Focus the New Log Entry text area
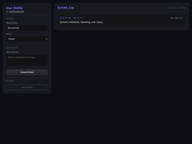 [27, 60]
